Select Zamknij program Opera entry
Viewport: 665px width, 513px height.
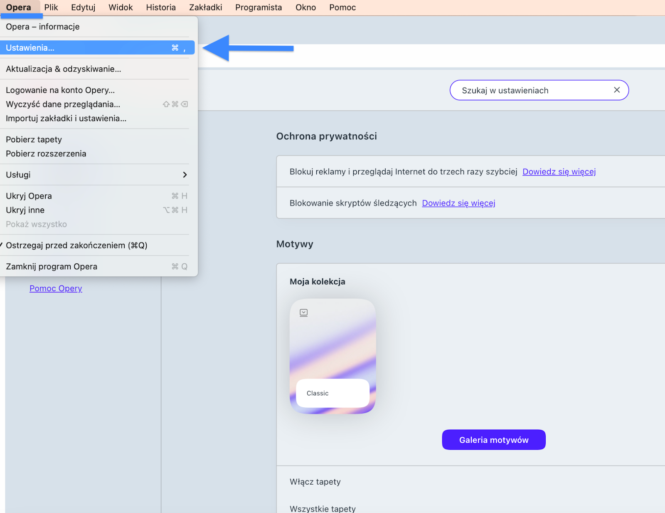point(97,267)
